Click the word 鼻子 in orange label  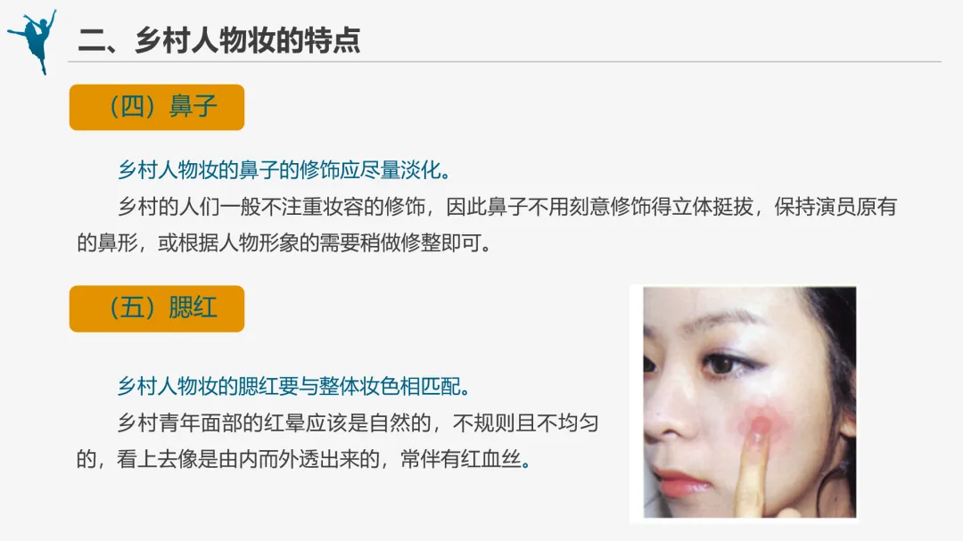[193, 107]
